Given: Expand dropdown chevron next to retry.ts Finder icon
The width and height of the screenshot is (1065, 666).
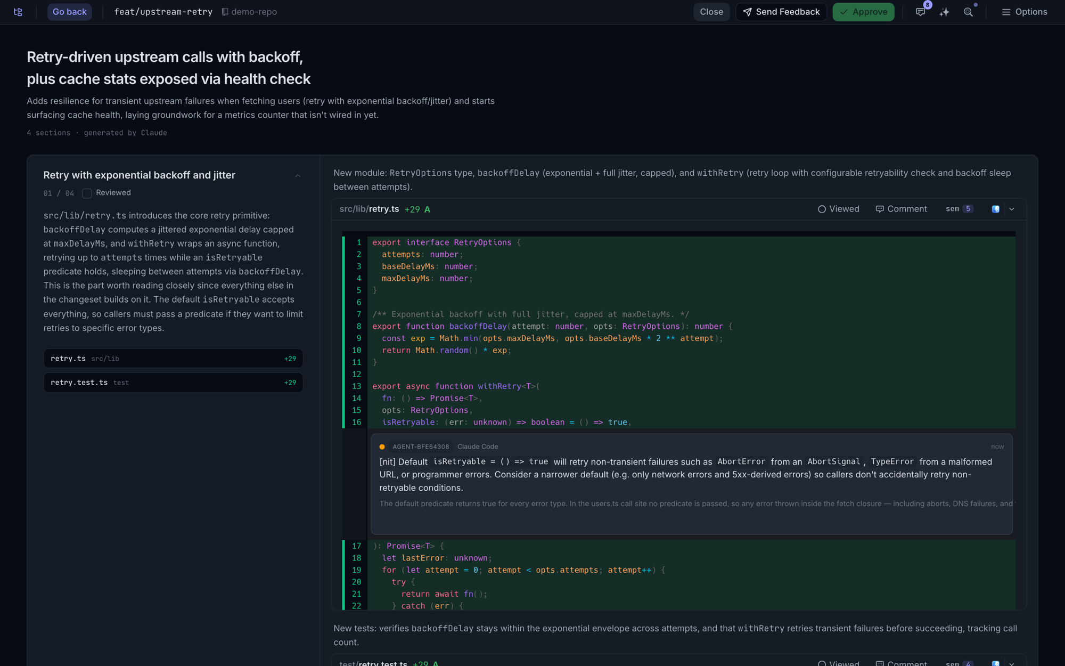Looking at the screenshot, I should coord(1012,209).
